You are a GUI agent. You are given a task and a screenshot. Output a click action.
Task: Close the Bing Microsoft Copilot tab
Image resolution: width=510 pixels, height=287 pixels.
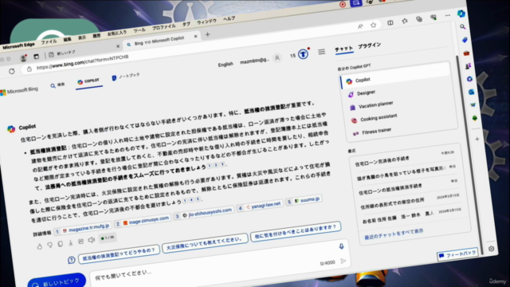coord(195,37)
